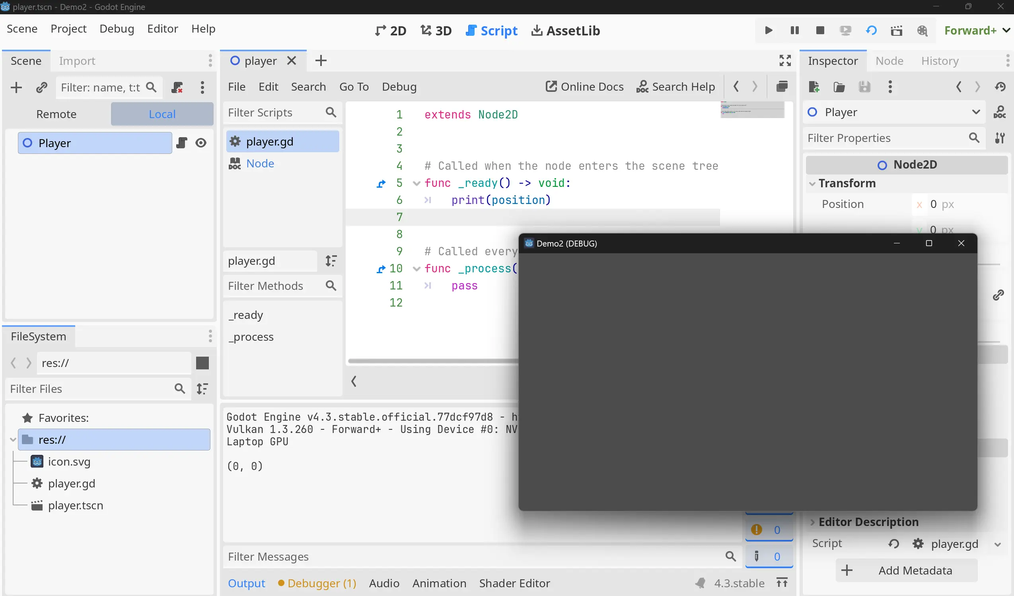Open the Debug menu in top bar
Viewport: 1014px width, 596px height.
pos(117,29)
